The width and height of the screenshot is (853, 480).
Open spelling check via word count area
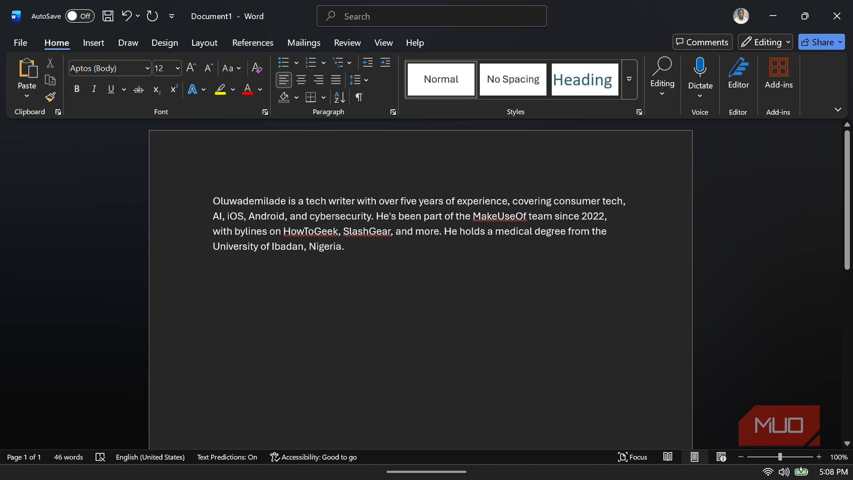(100, 457)
